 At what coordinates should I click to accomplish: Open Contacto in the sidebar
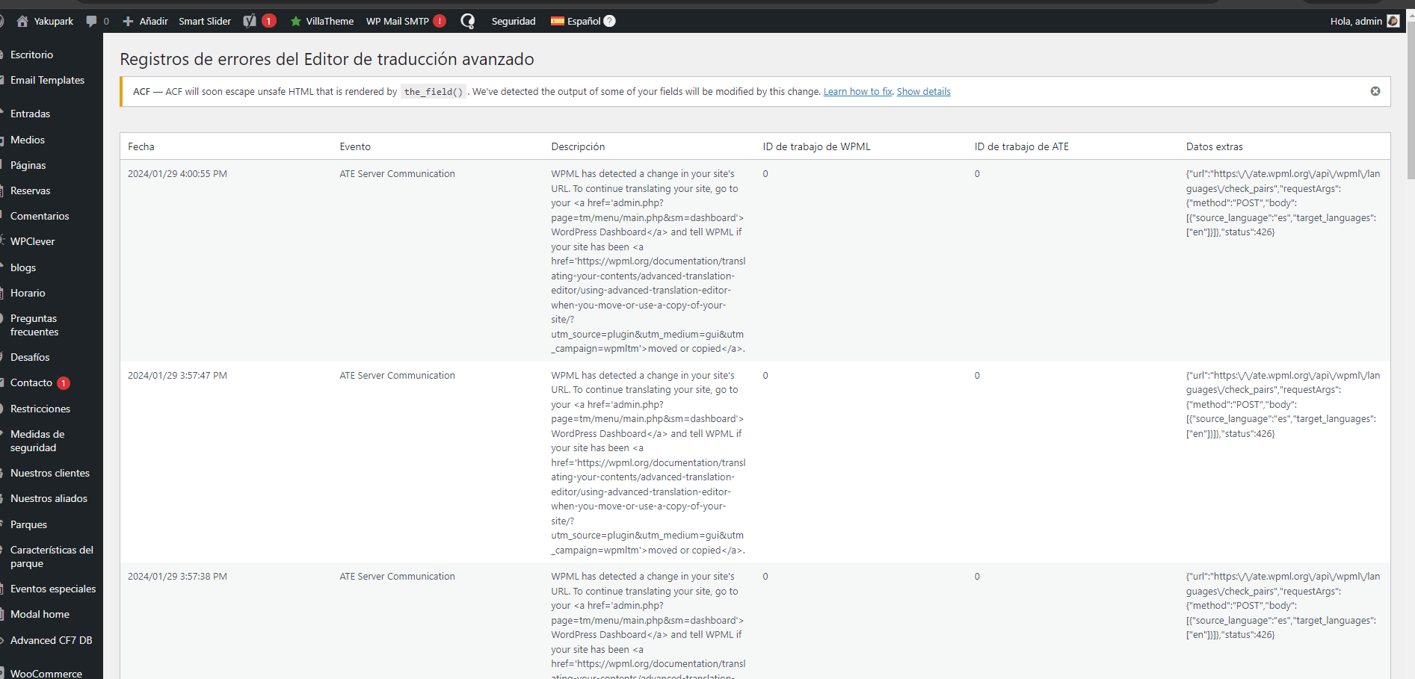click(x=31, y=382)
